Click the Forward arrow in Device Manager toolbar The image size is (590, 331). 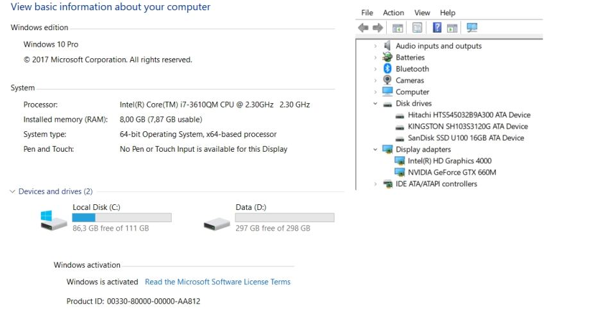[378, 28]
